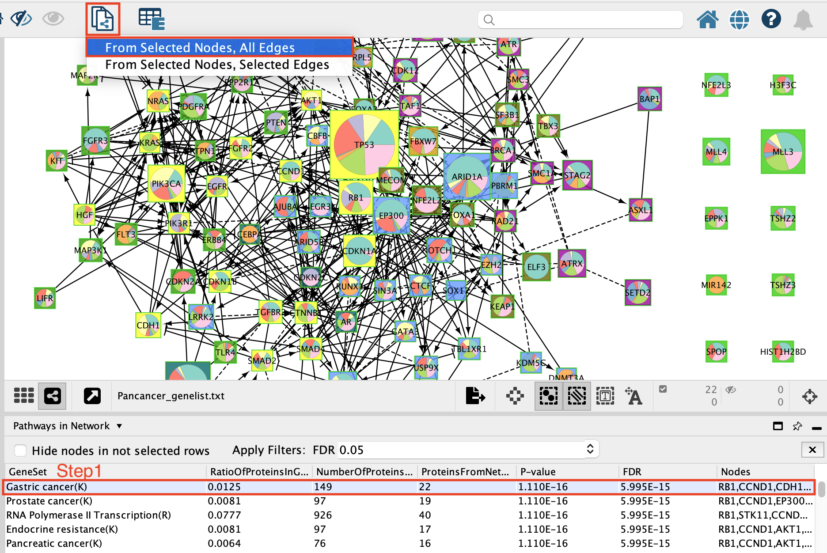Click the large TP53 node
Screen dimensions: 827x553
click(364, 145)
